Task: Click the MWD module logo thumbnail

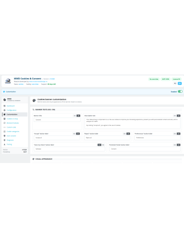Action: (x=8, y=81)
